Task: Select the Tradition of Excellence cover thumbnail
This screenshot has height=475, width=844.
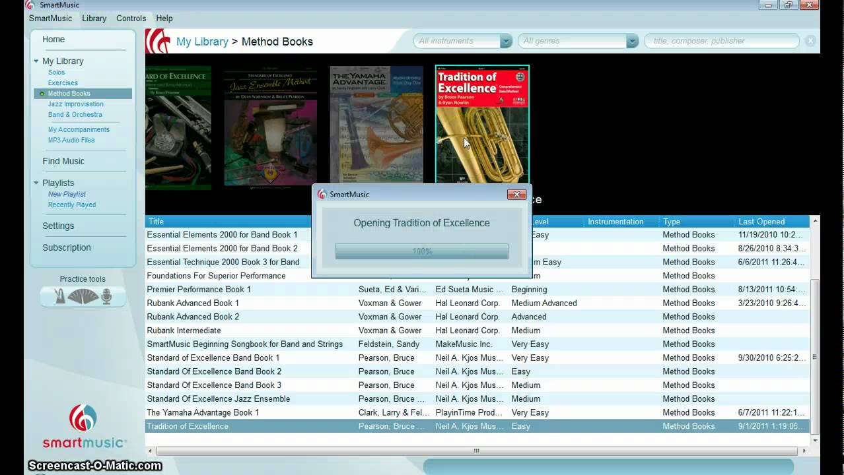Action: click(x=482, y=124)
